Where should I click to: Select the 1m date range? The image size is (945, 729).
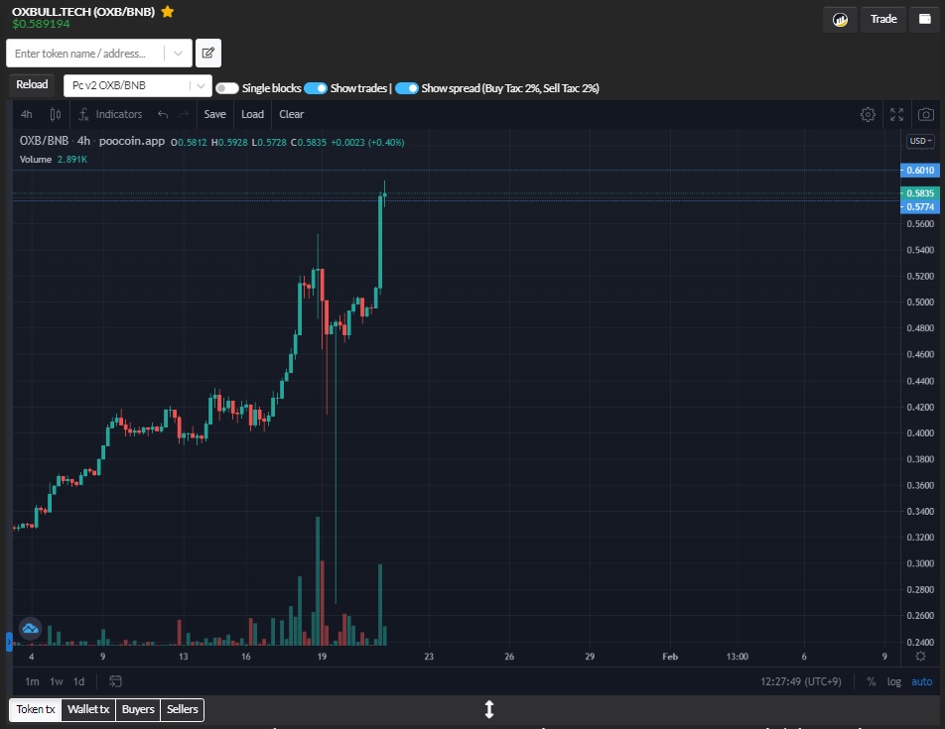click(x=32, y=681)
